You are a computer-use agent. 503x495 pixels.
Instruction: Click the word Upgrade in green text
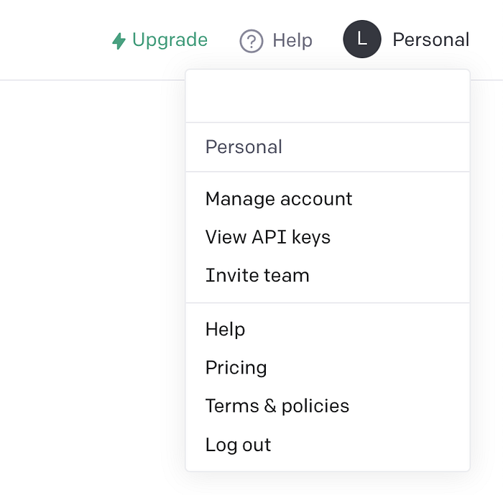pos(170,40)
